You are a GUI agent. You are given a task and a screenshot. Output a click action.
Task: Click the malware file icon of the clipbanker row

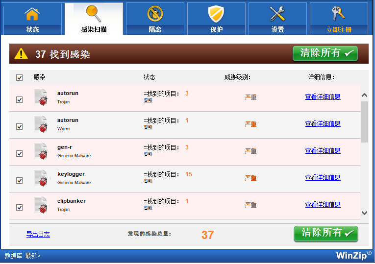point(41,205)
